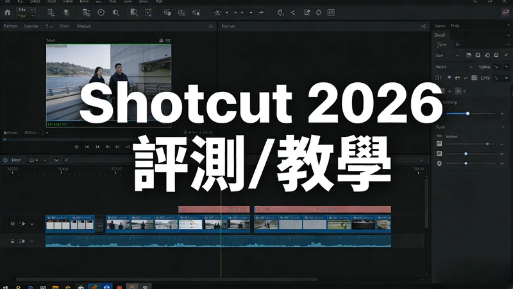Click the skip-to-start playback button under the preview
Screen dimensions: 513x289
(x=88, y=146)
